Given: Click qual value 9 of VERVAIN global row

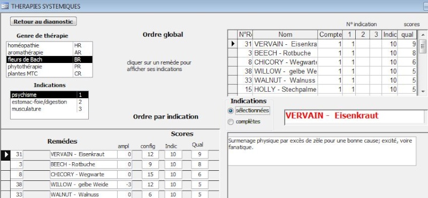Looking at the screenshot, I should 407,44.
